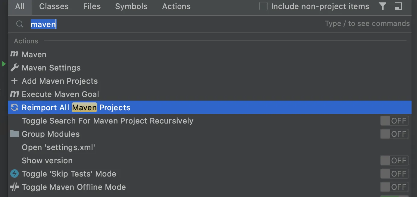Select the Files tab

coord(92,7)
